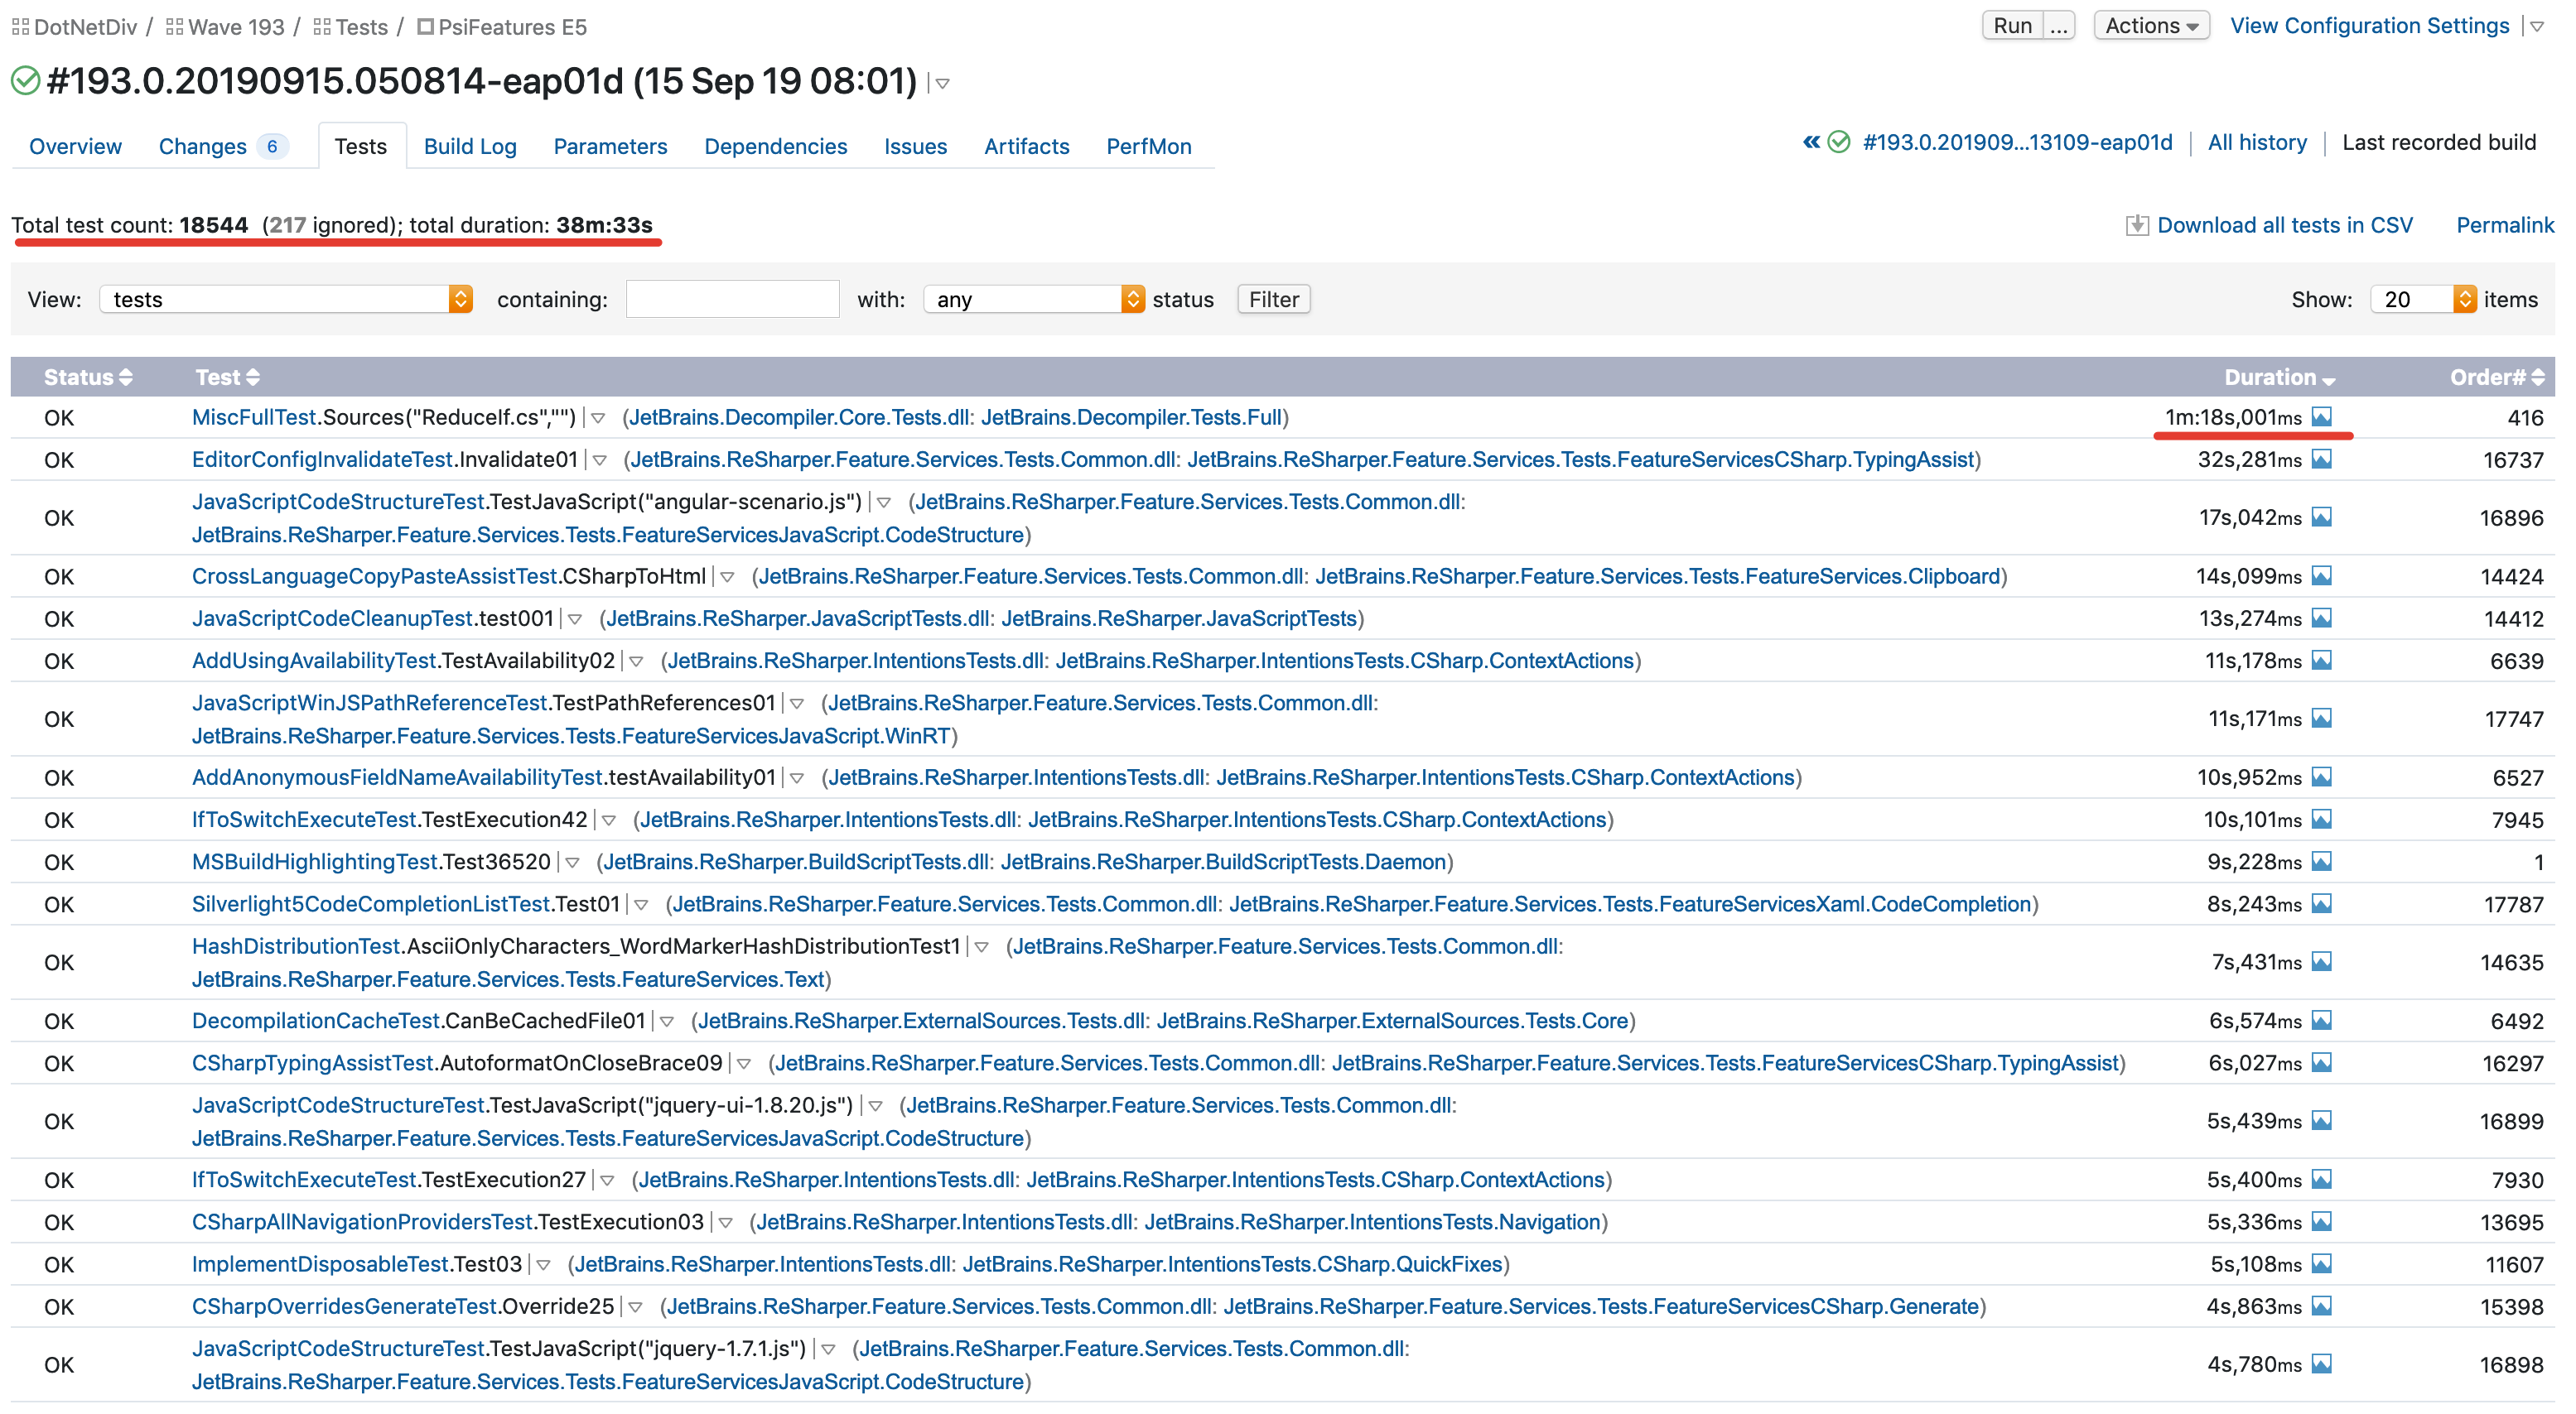Image resolution: width=2576 pixels, height=1414 pixels.
Task: Open duration graph for HashDistributionTest row
Action: tap(2321, 961)
